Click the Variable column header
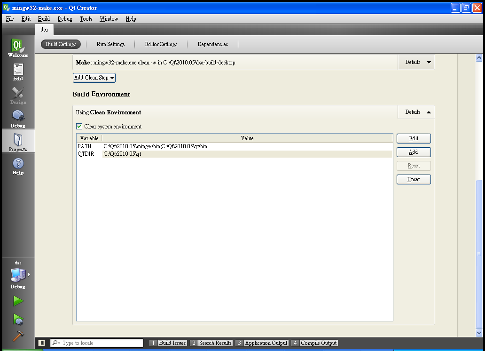Viewport: 485px width, 351px height. [89, 138]
